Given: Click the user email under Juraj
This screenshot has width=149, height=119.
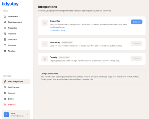Looking at the screenshot, I should 17,116.
